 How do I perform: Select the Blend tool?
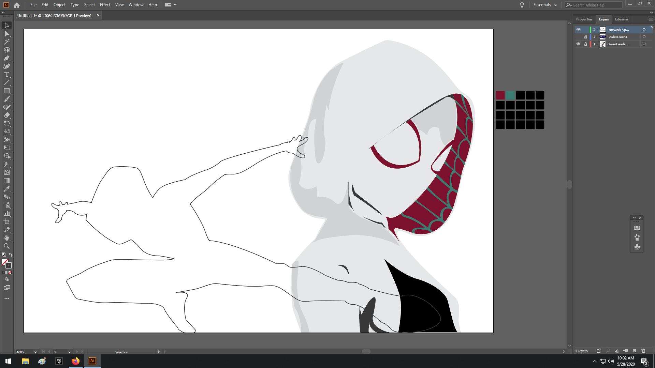[x=7, y=197]
